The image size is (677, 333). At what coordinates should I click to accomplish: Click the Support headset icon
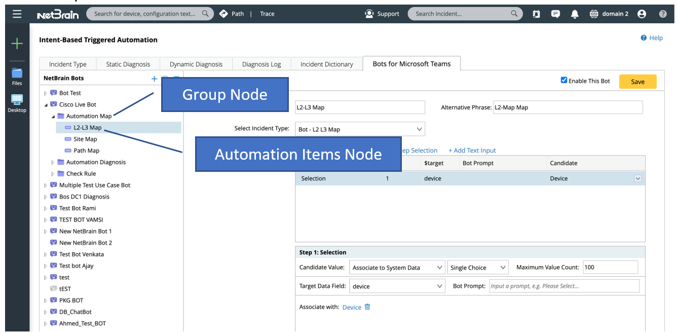369,14
